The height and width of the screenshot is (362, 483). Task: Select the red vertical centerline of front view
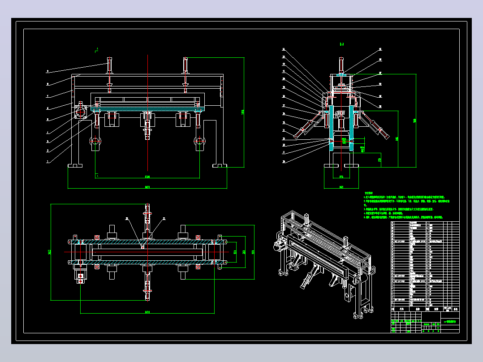coord(147,113)
